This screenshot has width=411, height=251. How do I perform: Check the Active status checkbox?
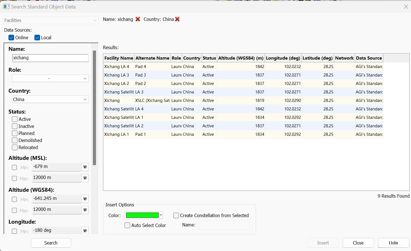(15, 119)
